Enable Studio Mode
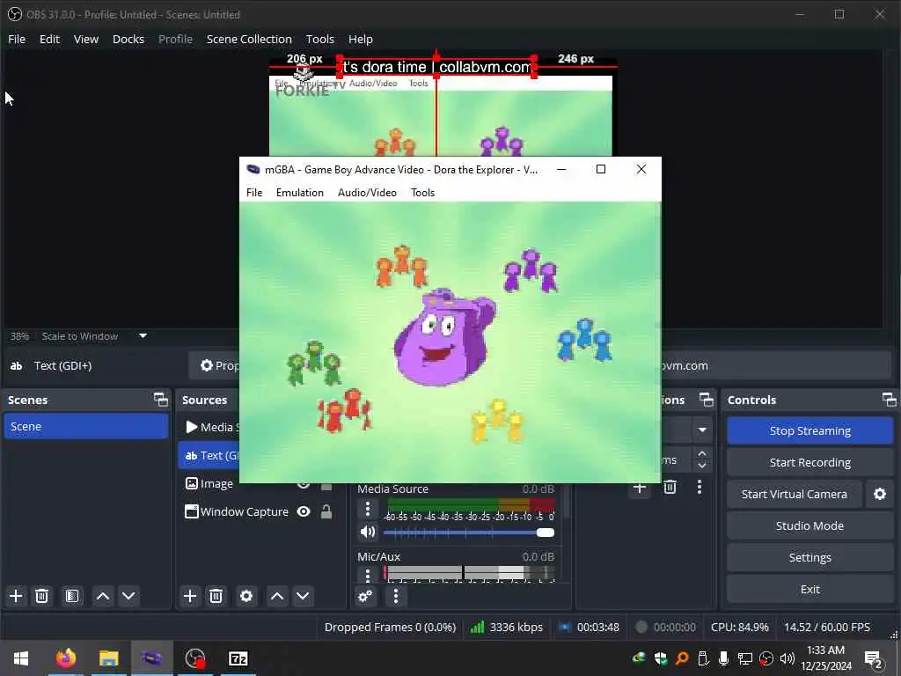The image size is (901, 676). click(809, 525)
